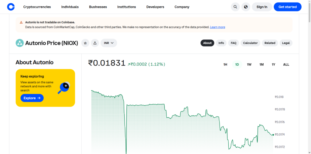
Task: Click the share upload icon
Action: coord(95,43)
